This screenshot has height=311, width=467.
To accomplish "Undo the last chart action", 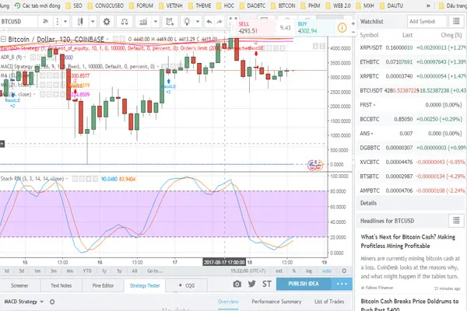I will pyautogui.click(x=209, y=22).
